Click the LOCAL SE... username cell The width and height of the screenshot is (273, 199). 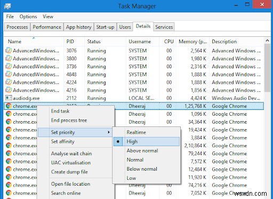click(x=141, y=98)
